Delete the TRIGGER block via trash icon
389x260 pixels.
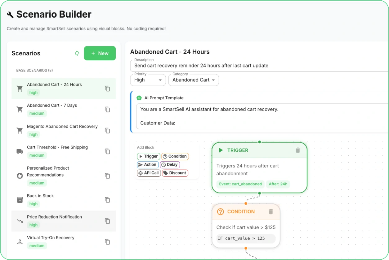pos(298,150)
